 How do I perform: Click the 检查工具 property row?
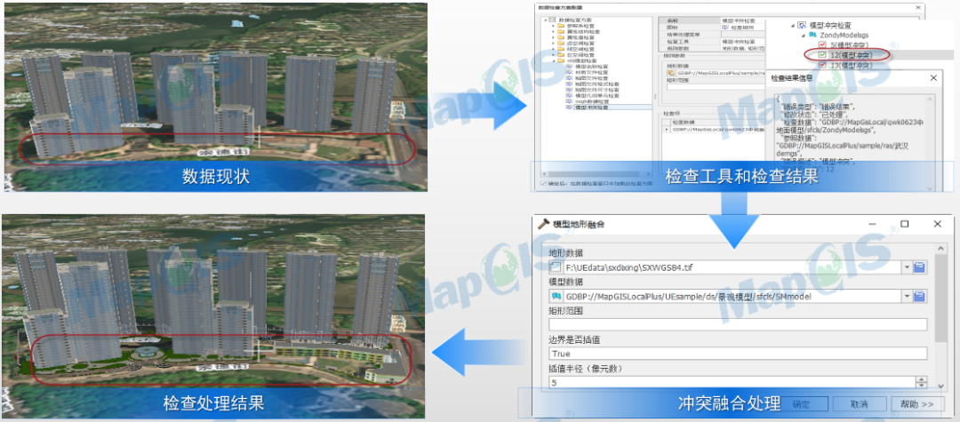(x=713, y=42)
